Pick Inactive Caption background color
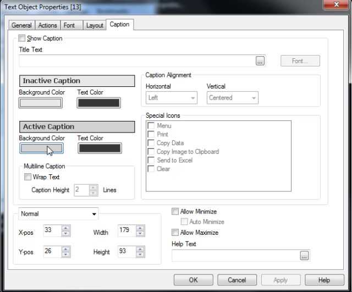The image size is (352, 292). [x=41, y=103]
